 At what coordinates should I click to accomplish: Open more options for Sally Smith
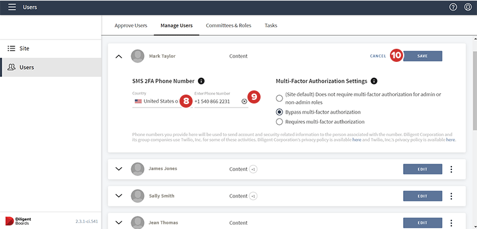451,196
